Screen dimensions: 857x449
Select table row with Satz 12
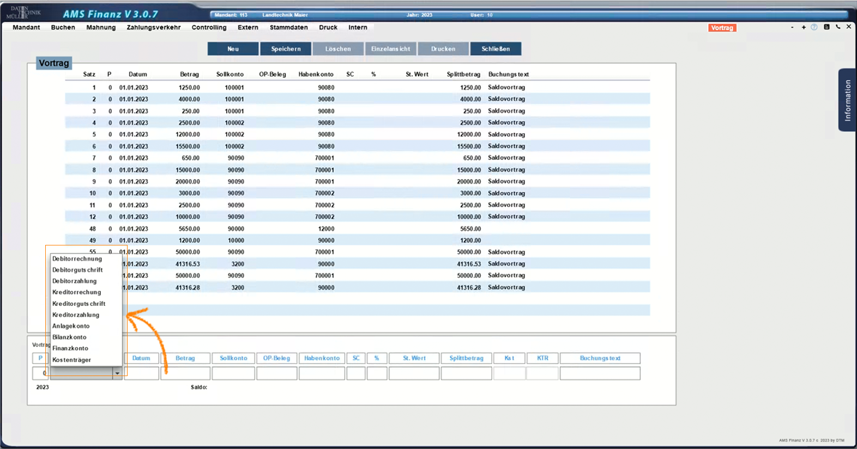tap(357, 217)
